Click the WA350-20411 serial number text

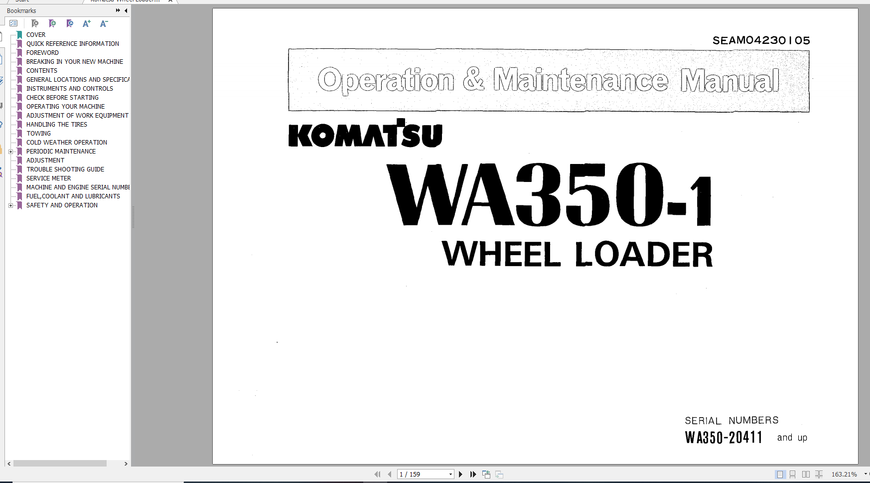(724, 438)
